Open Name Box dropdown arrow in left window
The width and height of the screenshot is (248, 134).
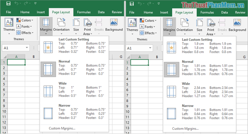point(27,48)
